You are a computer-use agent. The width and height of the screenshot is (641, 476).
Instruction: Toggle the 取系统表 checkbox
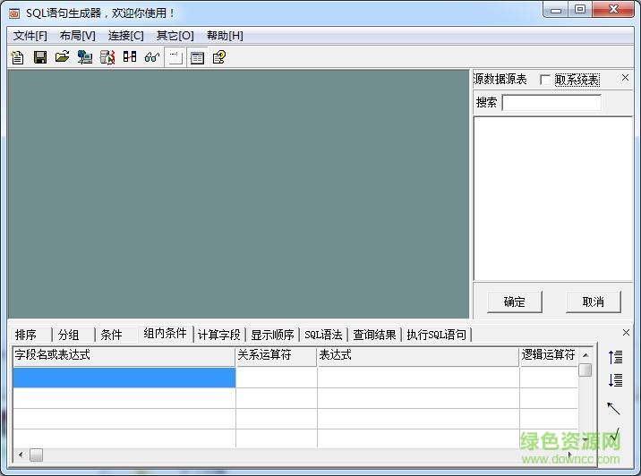[x=545, y=80]
